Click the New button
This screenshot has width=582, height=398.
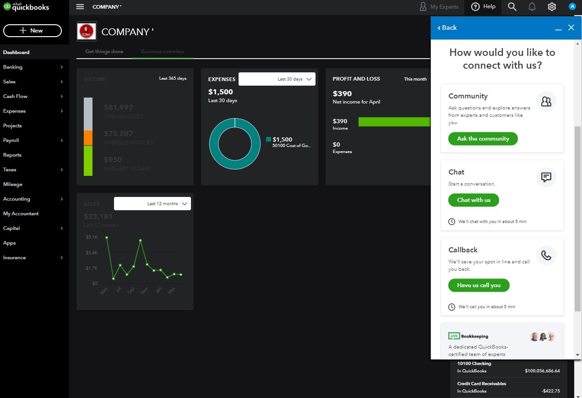(x=33, y=31)
